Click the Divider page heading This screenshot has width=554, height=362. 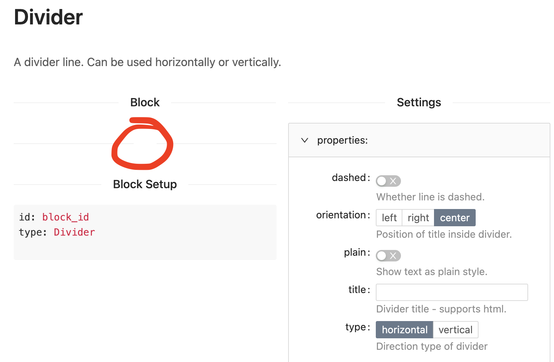tap(48, 17)
